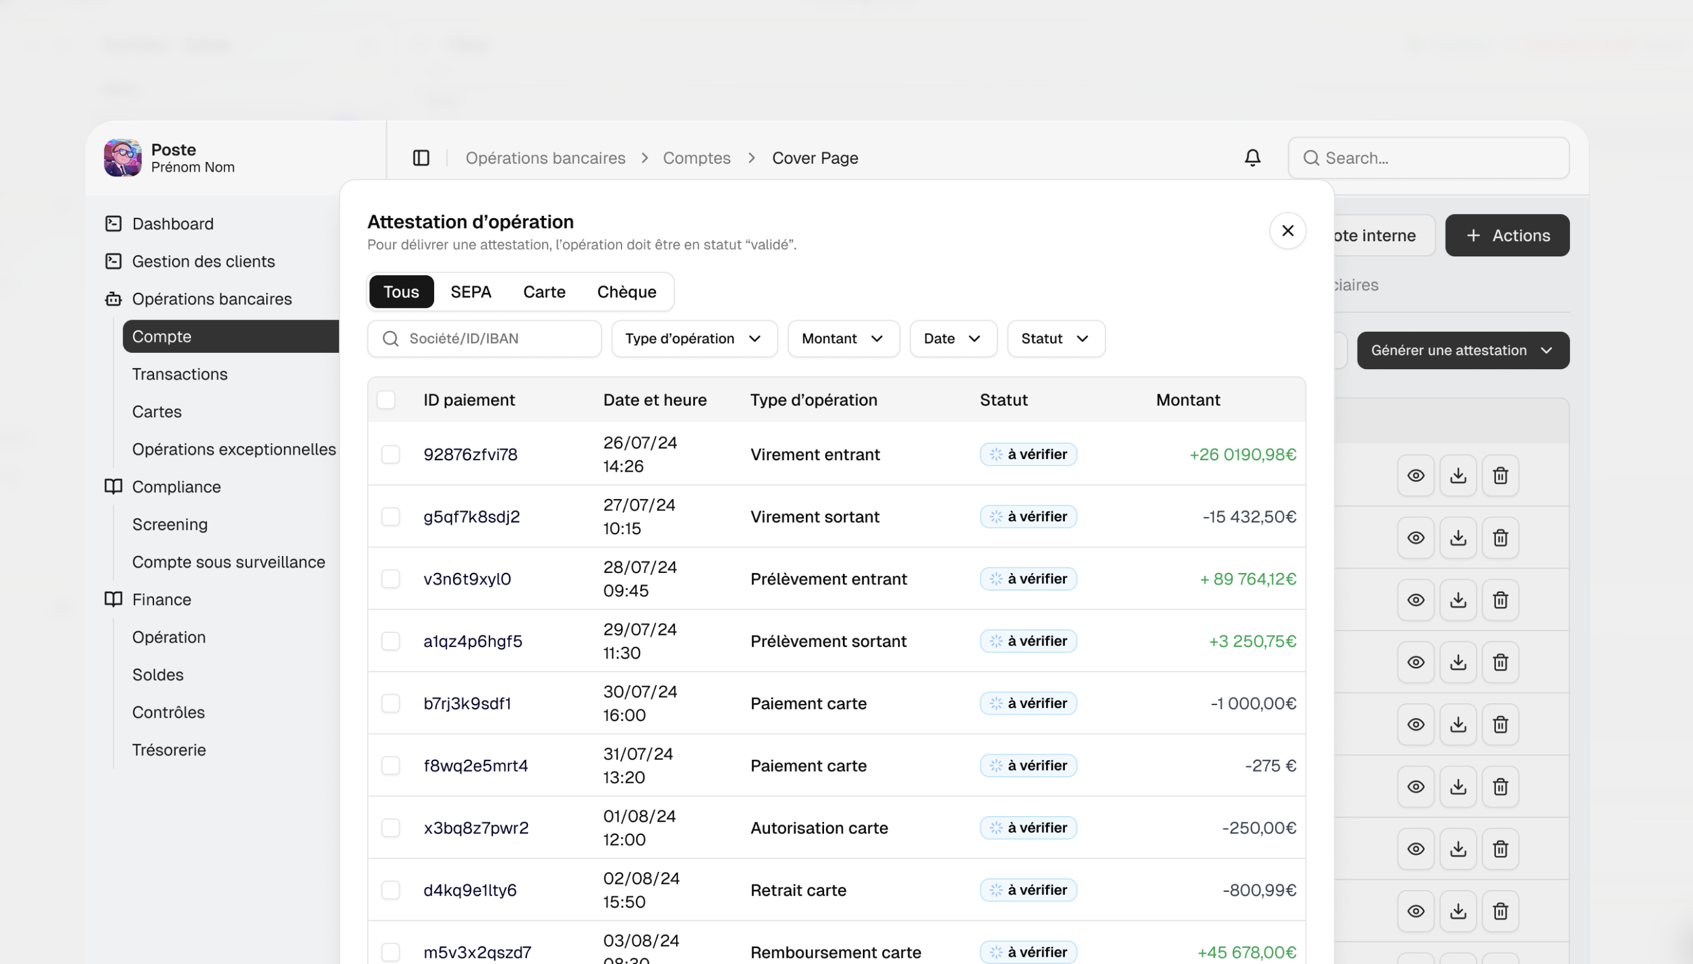Screen dimensions: 1693x964
Task: Select the Tous tab
Action: [401, 292]
